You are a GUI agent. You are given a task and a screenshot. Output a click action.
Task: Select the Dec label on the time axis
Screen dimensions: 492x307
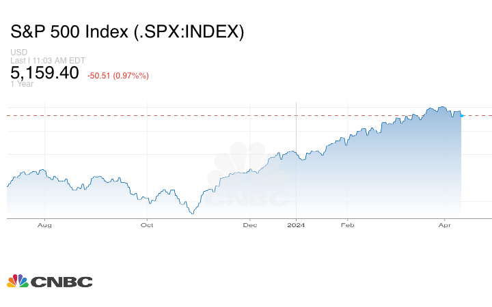tap(249, 224)
